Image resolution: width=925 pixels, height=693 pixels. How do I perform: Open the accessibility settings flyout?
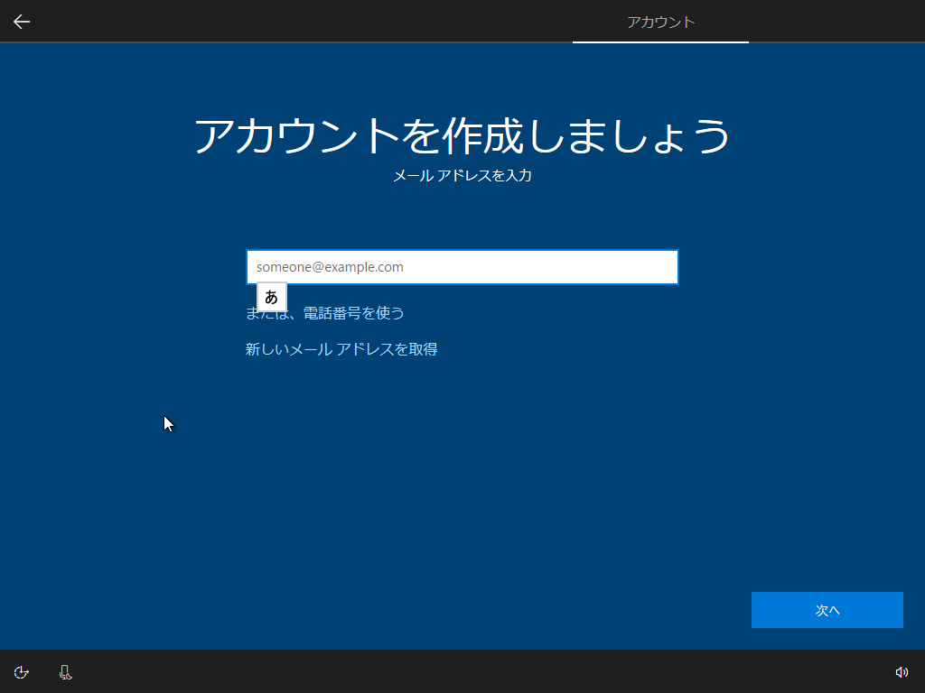(21, 672)
